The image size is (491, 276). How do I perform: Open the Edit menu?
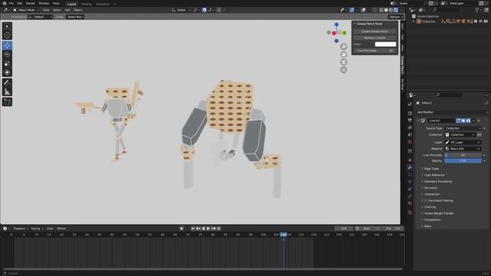20,3
